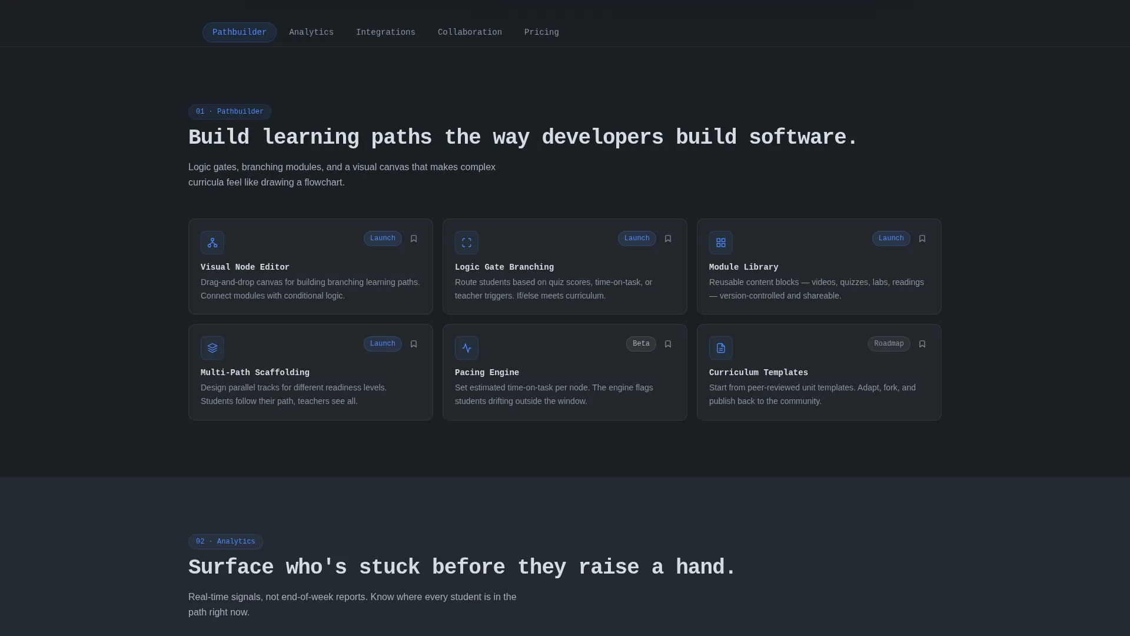This screenshot has height=636, width=1130.
Task: Click the '02 · Analytics' section tag
Action: [225, 542]
